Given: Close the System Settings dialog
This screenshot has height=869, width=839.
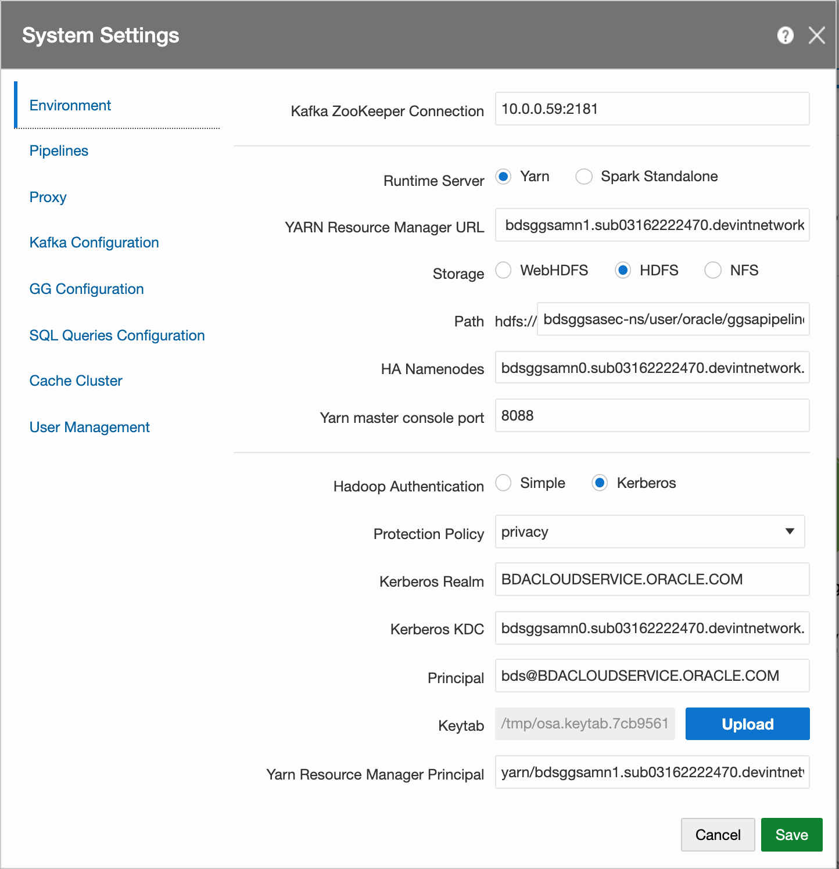Looking at the screenshot, I should point(818,35).
